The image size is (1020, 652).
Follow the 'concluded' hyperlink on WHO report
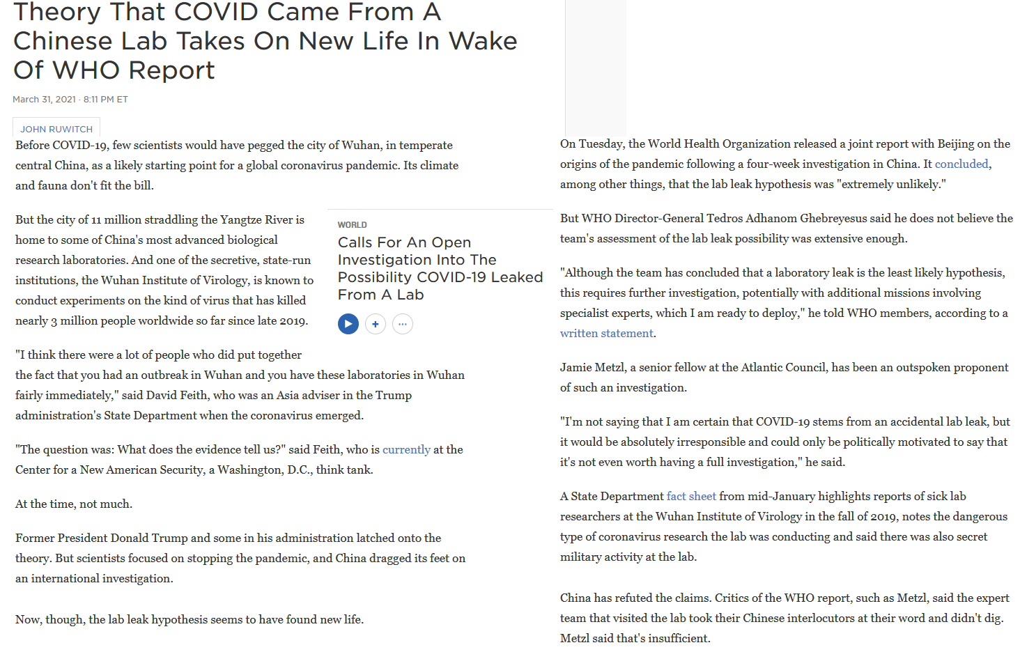point(961,164)
